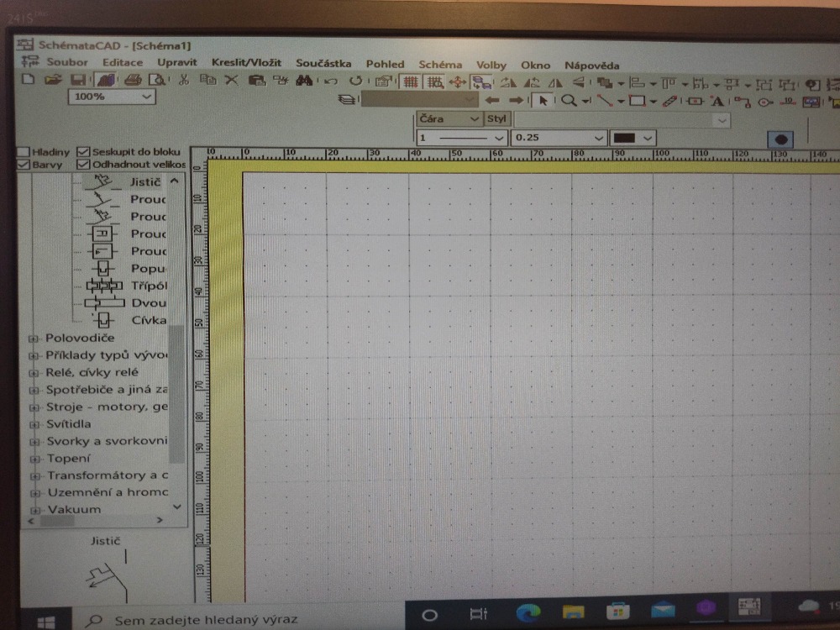This screenshot has width=840, height=630.
Task: Select the Jistič component in tree
Action: (x=145, y=182)
